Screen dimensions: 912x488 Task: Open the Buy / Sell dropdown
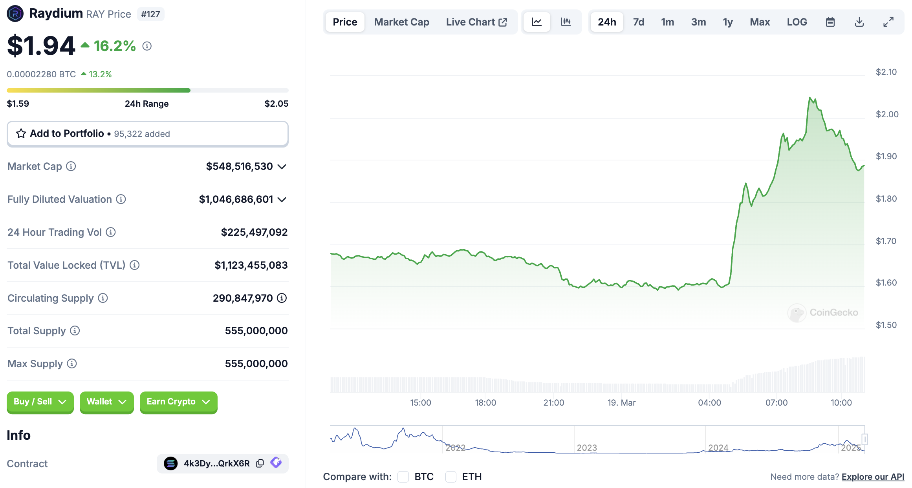click(40, 402)
